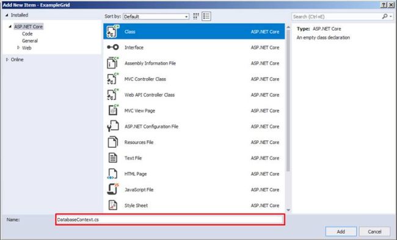Select the JavaScript File name
This screenshot has width=397, height=240.
point(139,190)
